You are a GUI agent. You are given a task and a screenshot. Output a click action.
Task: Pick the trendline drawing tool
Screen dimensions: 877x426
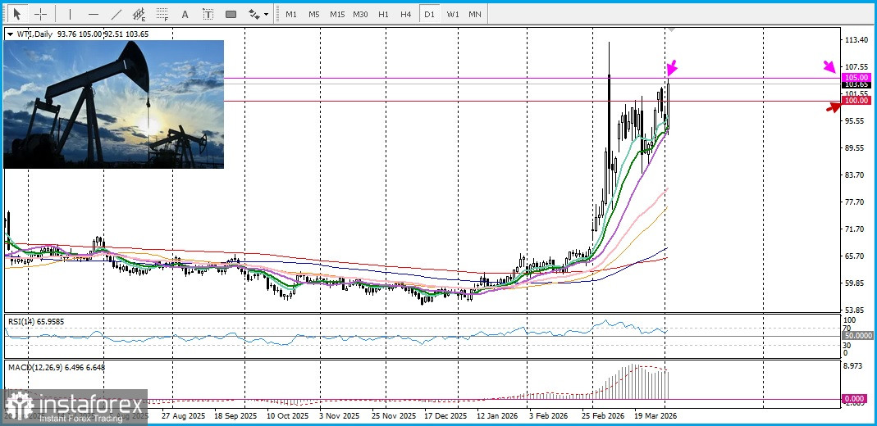(x=116, y=14)
